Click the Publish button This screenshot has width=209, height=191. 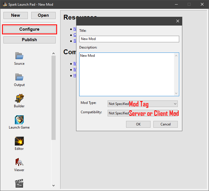[x=30, y=40]
